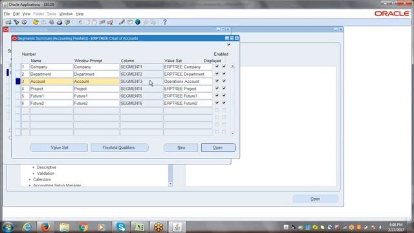Click the New record toolbar icon
This screenshot has width=414, height=233.
[8, 22]
